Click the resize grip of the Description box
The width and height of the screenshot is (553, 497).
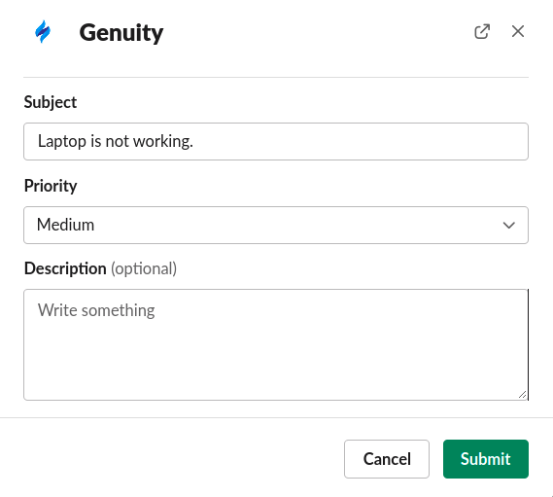click(x=522, y=395)
